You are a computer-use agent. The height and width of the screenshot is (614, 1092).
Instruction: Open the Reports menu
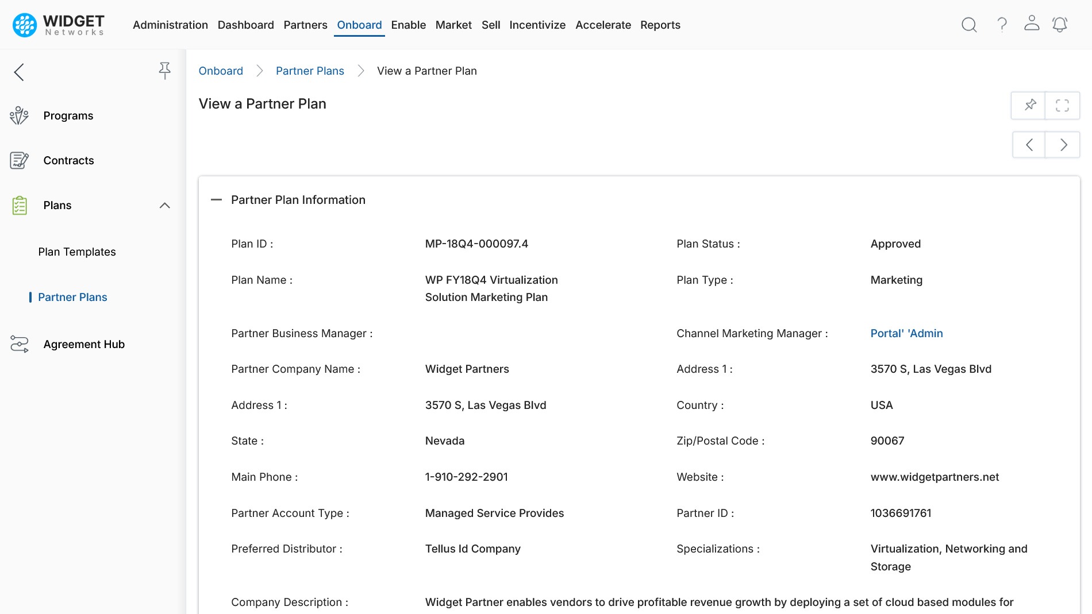pos(660,25)
